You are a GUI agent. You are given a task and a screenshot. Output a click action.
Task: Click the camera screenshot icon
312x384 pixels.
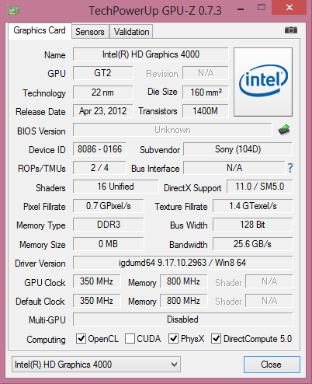pyautogui.click(x=291, y=30)
